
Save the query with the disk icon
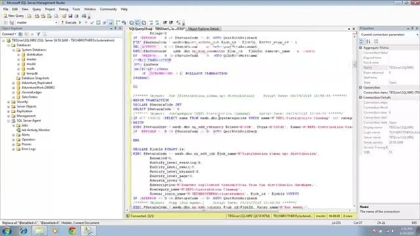click(70, 16)
